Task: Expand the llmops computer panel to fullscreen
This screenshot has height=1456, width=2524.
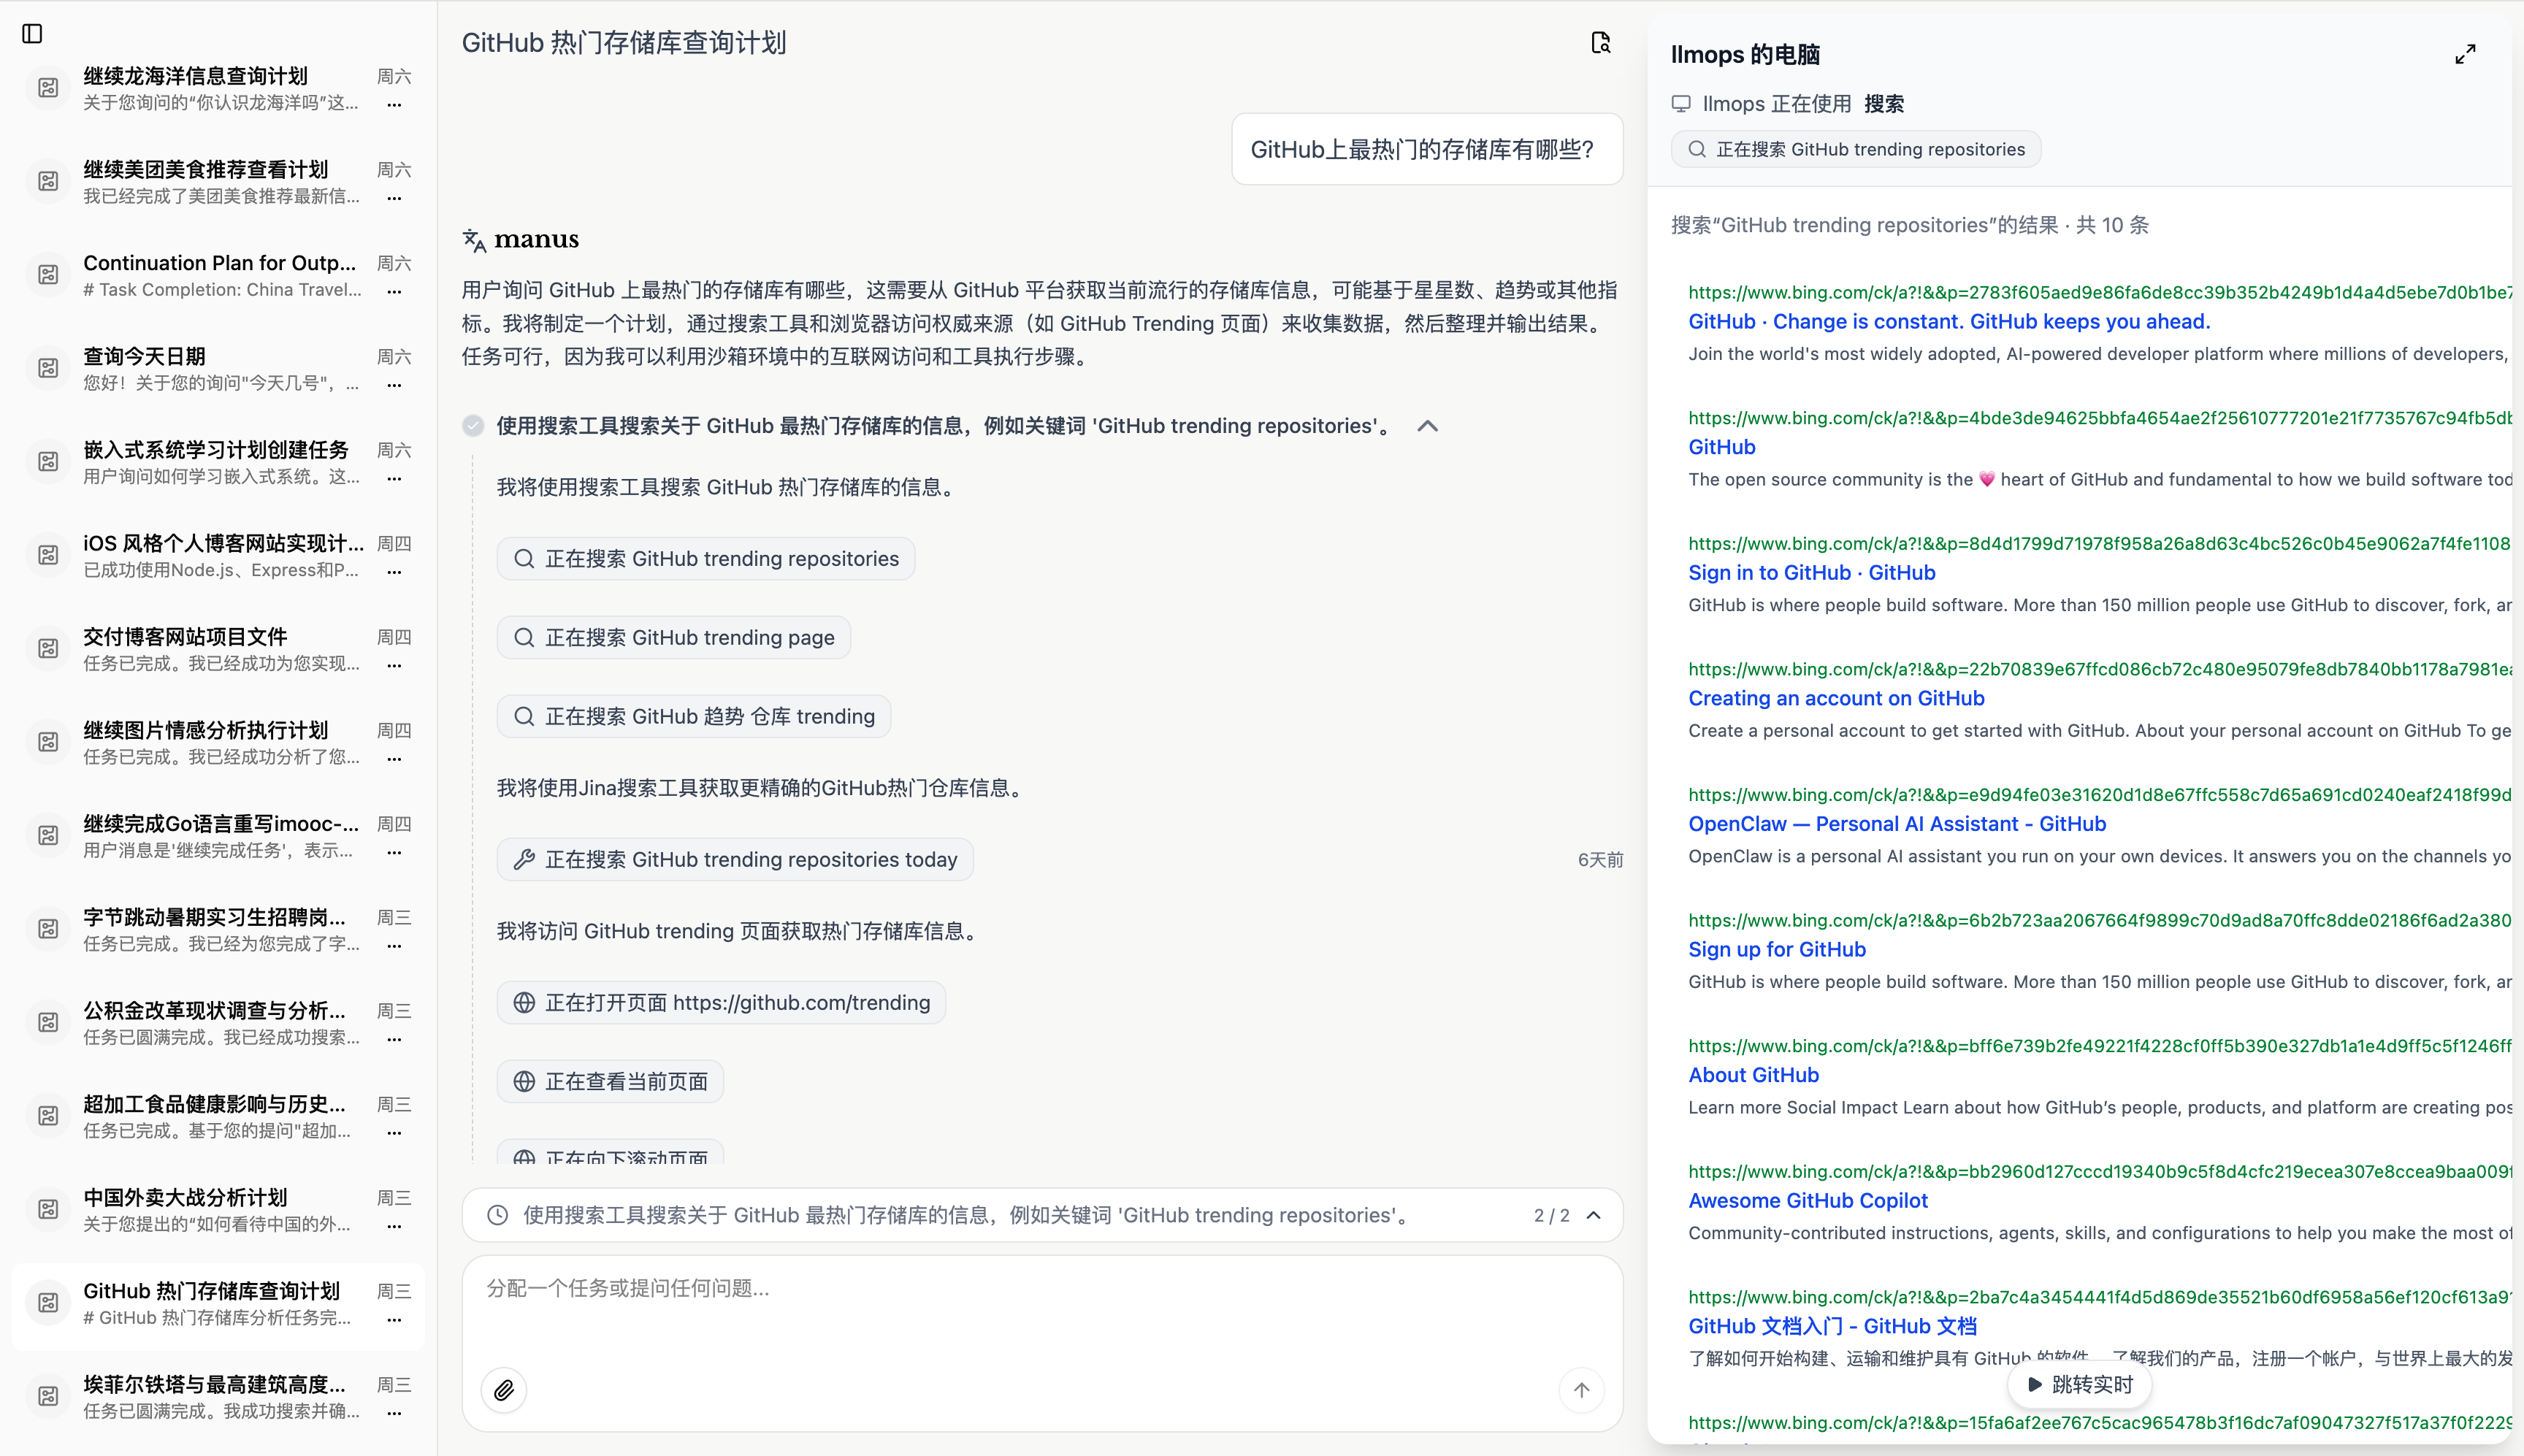Action: 2465,54
